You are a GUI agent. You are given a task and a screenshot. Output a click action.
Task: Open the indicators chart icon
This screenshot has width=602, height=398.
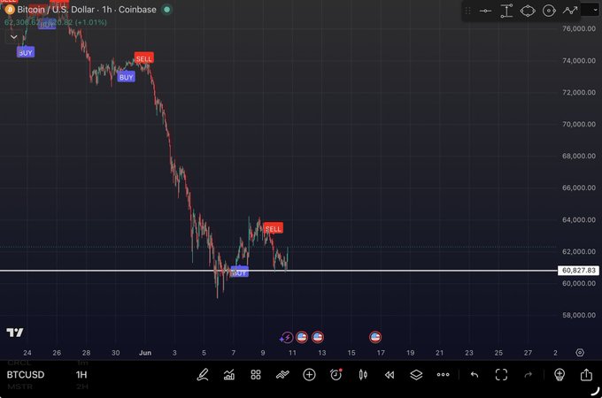[x=229, y=375]
